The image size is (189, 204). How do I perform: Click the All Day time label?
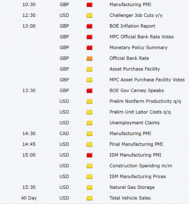29,198
